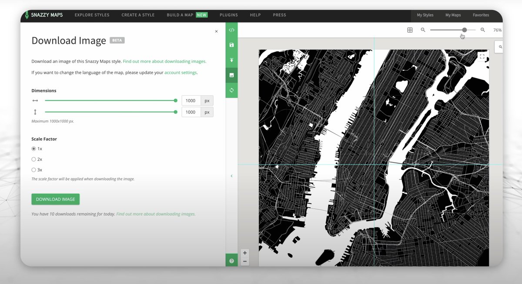Open Build a Map menu item
Viewport: 522px width, 284px height.
[180, 15]
